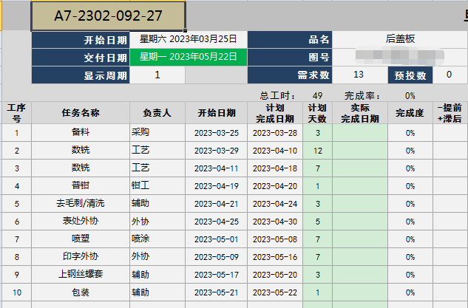Click the 负责人 column header
This screenshot has width=468, height=308.
(x=157, y=113)
